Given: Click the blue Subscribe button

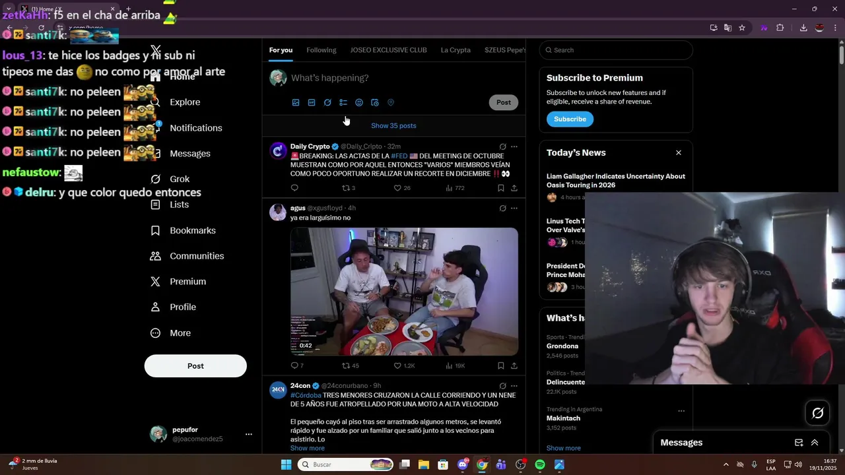Looking at the screenshot, I should (570, 119).
